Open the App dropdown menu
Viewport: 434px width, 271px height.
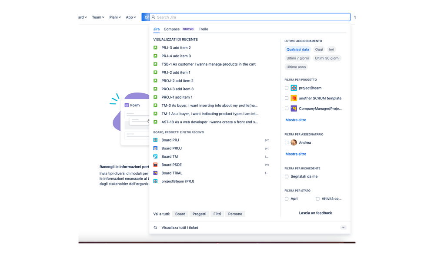coord(131,17)
